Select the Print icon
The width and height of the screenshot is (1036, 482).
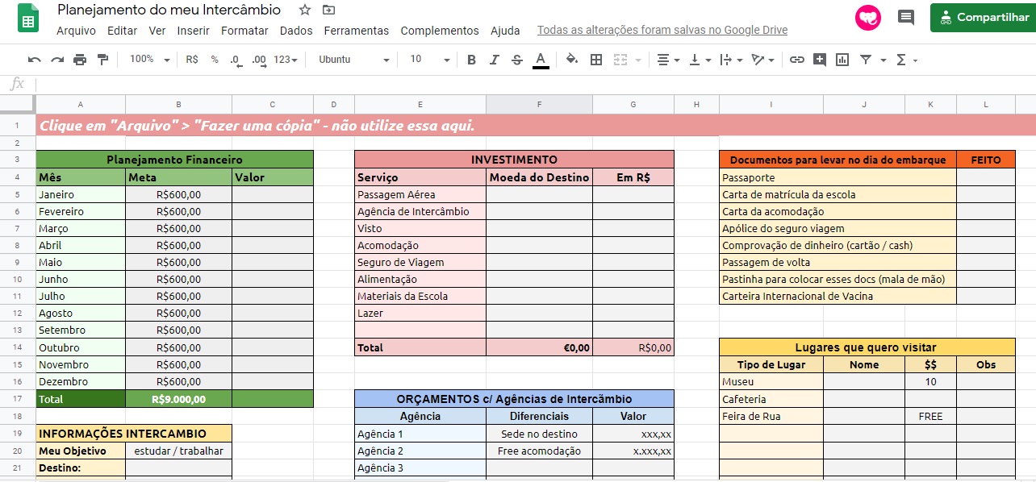tap(78, 59)
